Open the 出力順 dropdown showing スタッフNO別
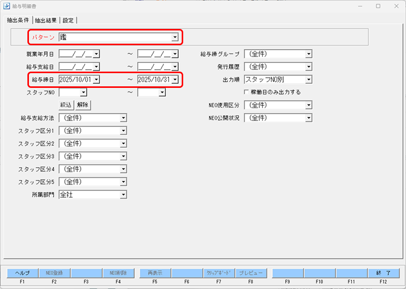Viewport: 406px width, 289px height. [x=309, y=80]
